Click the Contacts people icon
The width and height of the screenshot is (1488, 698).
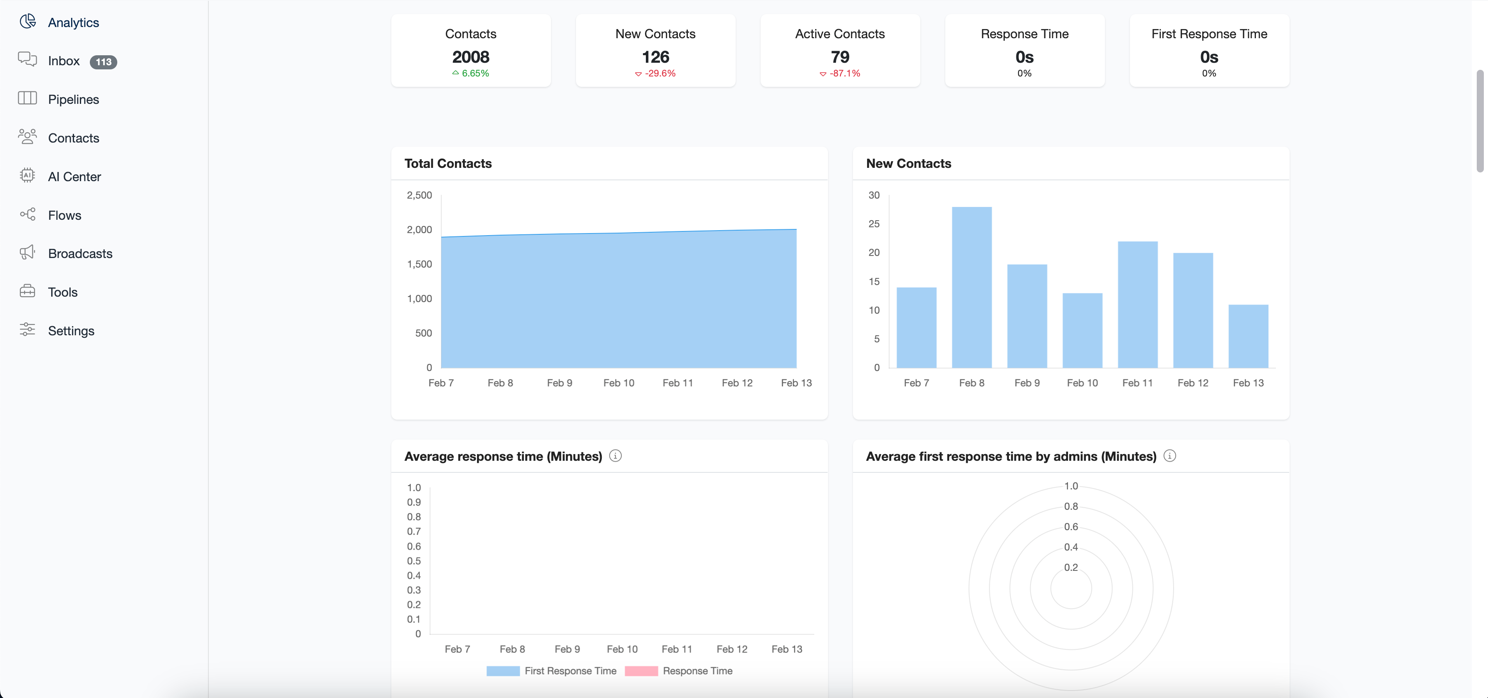27,137
